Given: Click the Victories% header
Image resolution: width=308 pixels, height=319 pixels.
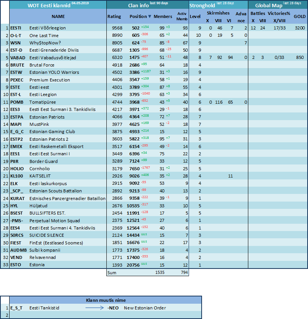Looking at the screenshot, I should click(279, 13).
